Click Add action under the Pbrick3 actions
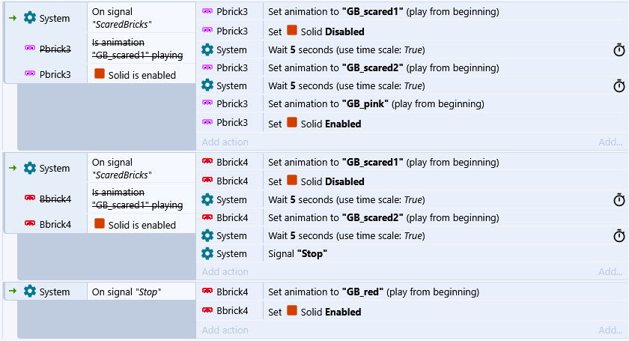Image resolution: width=629 pixels, height=341 pixels. tap(225, 142)
